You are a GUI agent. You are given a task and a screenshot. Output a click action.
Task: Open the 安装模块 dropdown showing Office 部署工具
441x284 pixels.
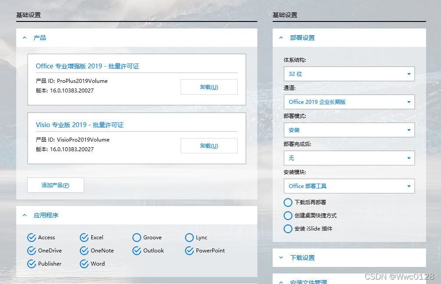pyautogui.click(x=349, y=186)
